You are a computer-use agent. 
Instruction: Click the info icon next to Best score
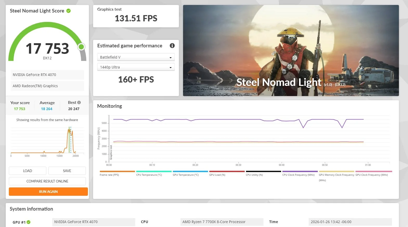click(79, 103)
